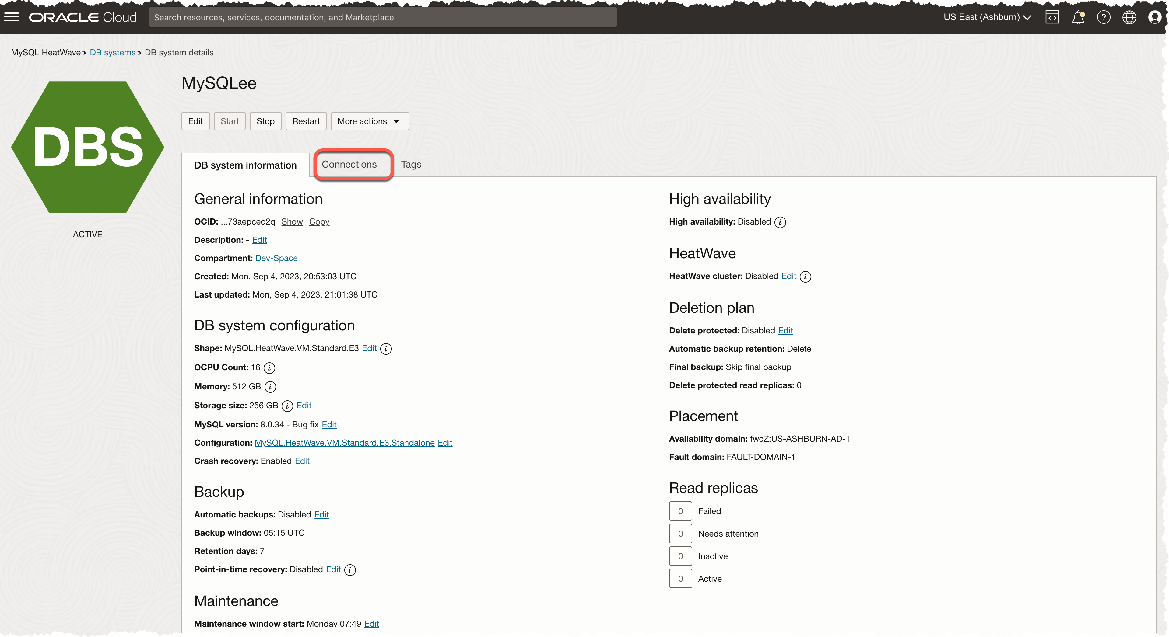Show the full OCID
This screenshot has width=1169, height=637.
coord(292,222)
